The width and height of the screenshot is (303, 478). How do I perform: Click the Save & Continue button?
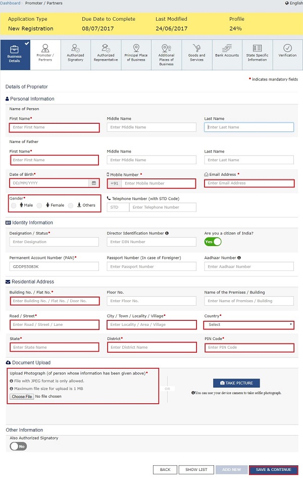pos(273,470)
